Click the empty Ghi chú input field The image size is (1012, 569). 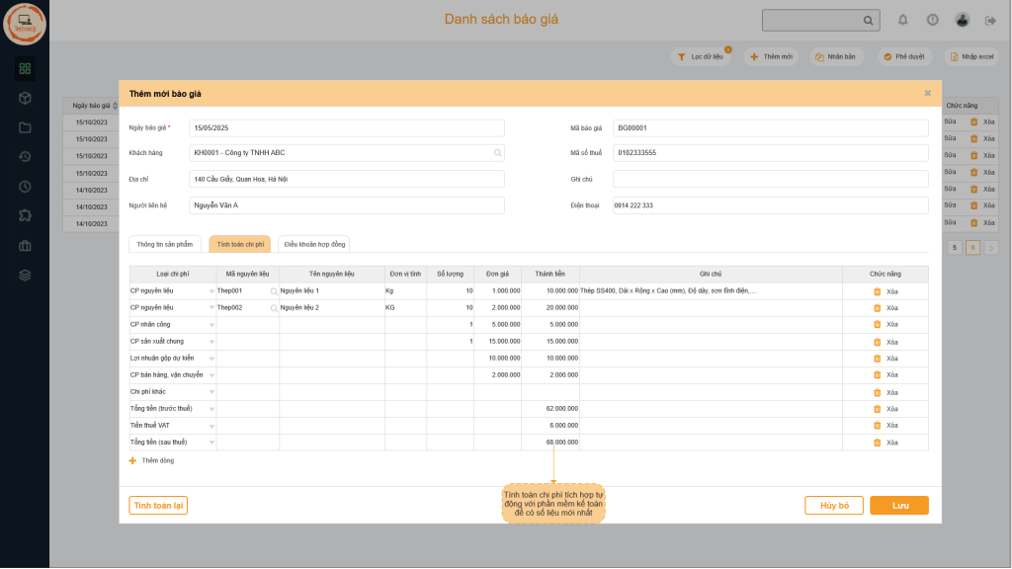pos(770,179)
